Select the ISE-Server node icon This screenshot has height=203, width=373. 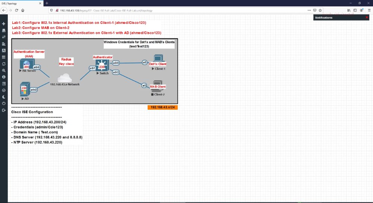coord(26,64)
